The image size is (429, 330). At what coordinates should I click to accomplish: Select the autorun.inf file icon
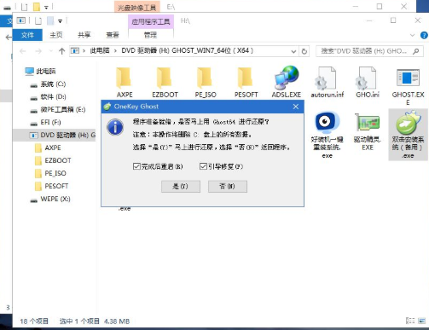pos(327,78)
